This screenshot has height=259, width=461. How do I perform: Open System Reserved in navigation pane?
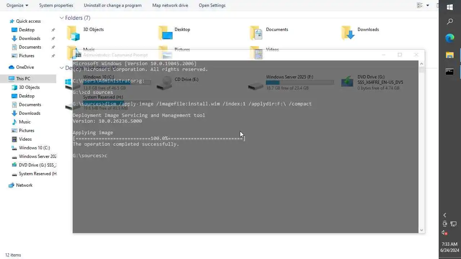point(37,174)
